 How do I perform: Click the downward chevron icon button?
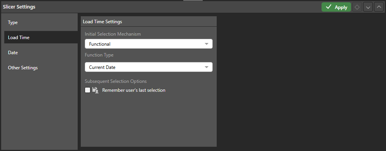(368, 7)
